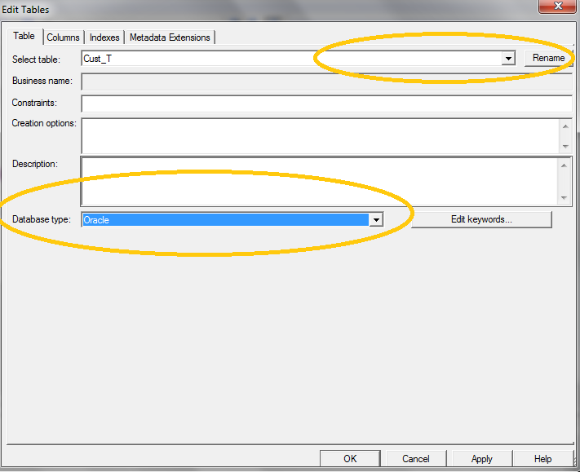This screenshot has height=472, width=580.
Task: Click up arrow of Description scrollbar
Action: coord(565,165)
